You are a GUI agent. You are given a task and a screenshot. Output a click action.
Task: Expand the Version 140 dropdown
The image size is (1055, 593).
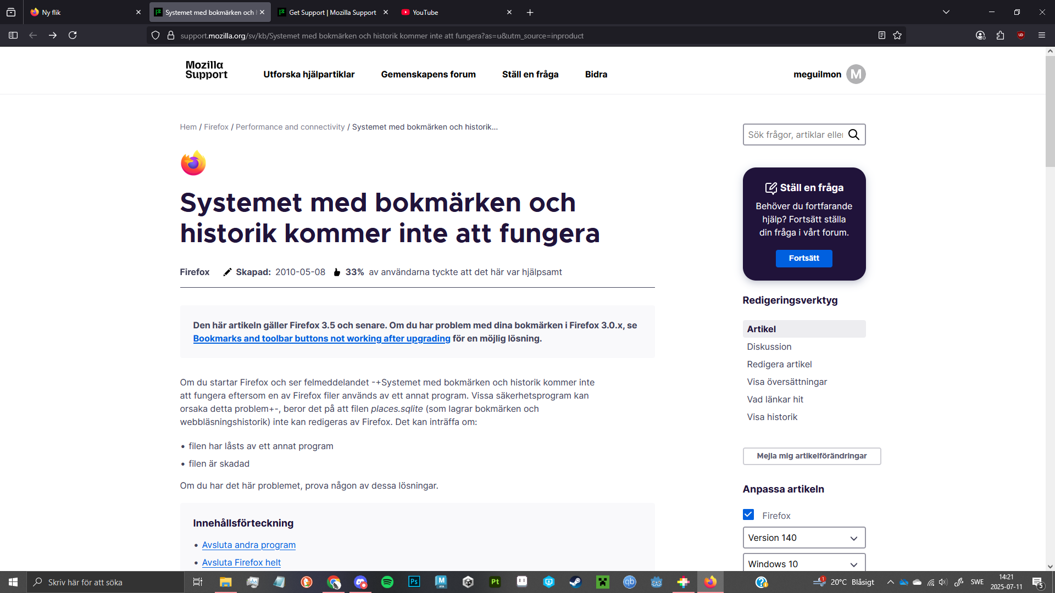click(804, 538)
